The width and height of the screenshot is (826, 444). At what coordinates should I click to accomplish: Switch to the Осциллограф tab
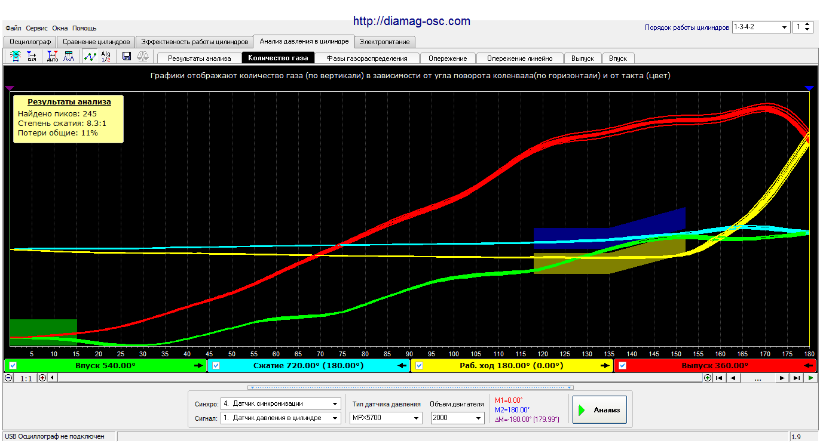point(30,42)
